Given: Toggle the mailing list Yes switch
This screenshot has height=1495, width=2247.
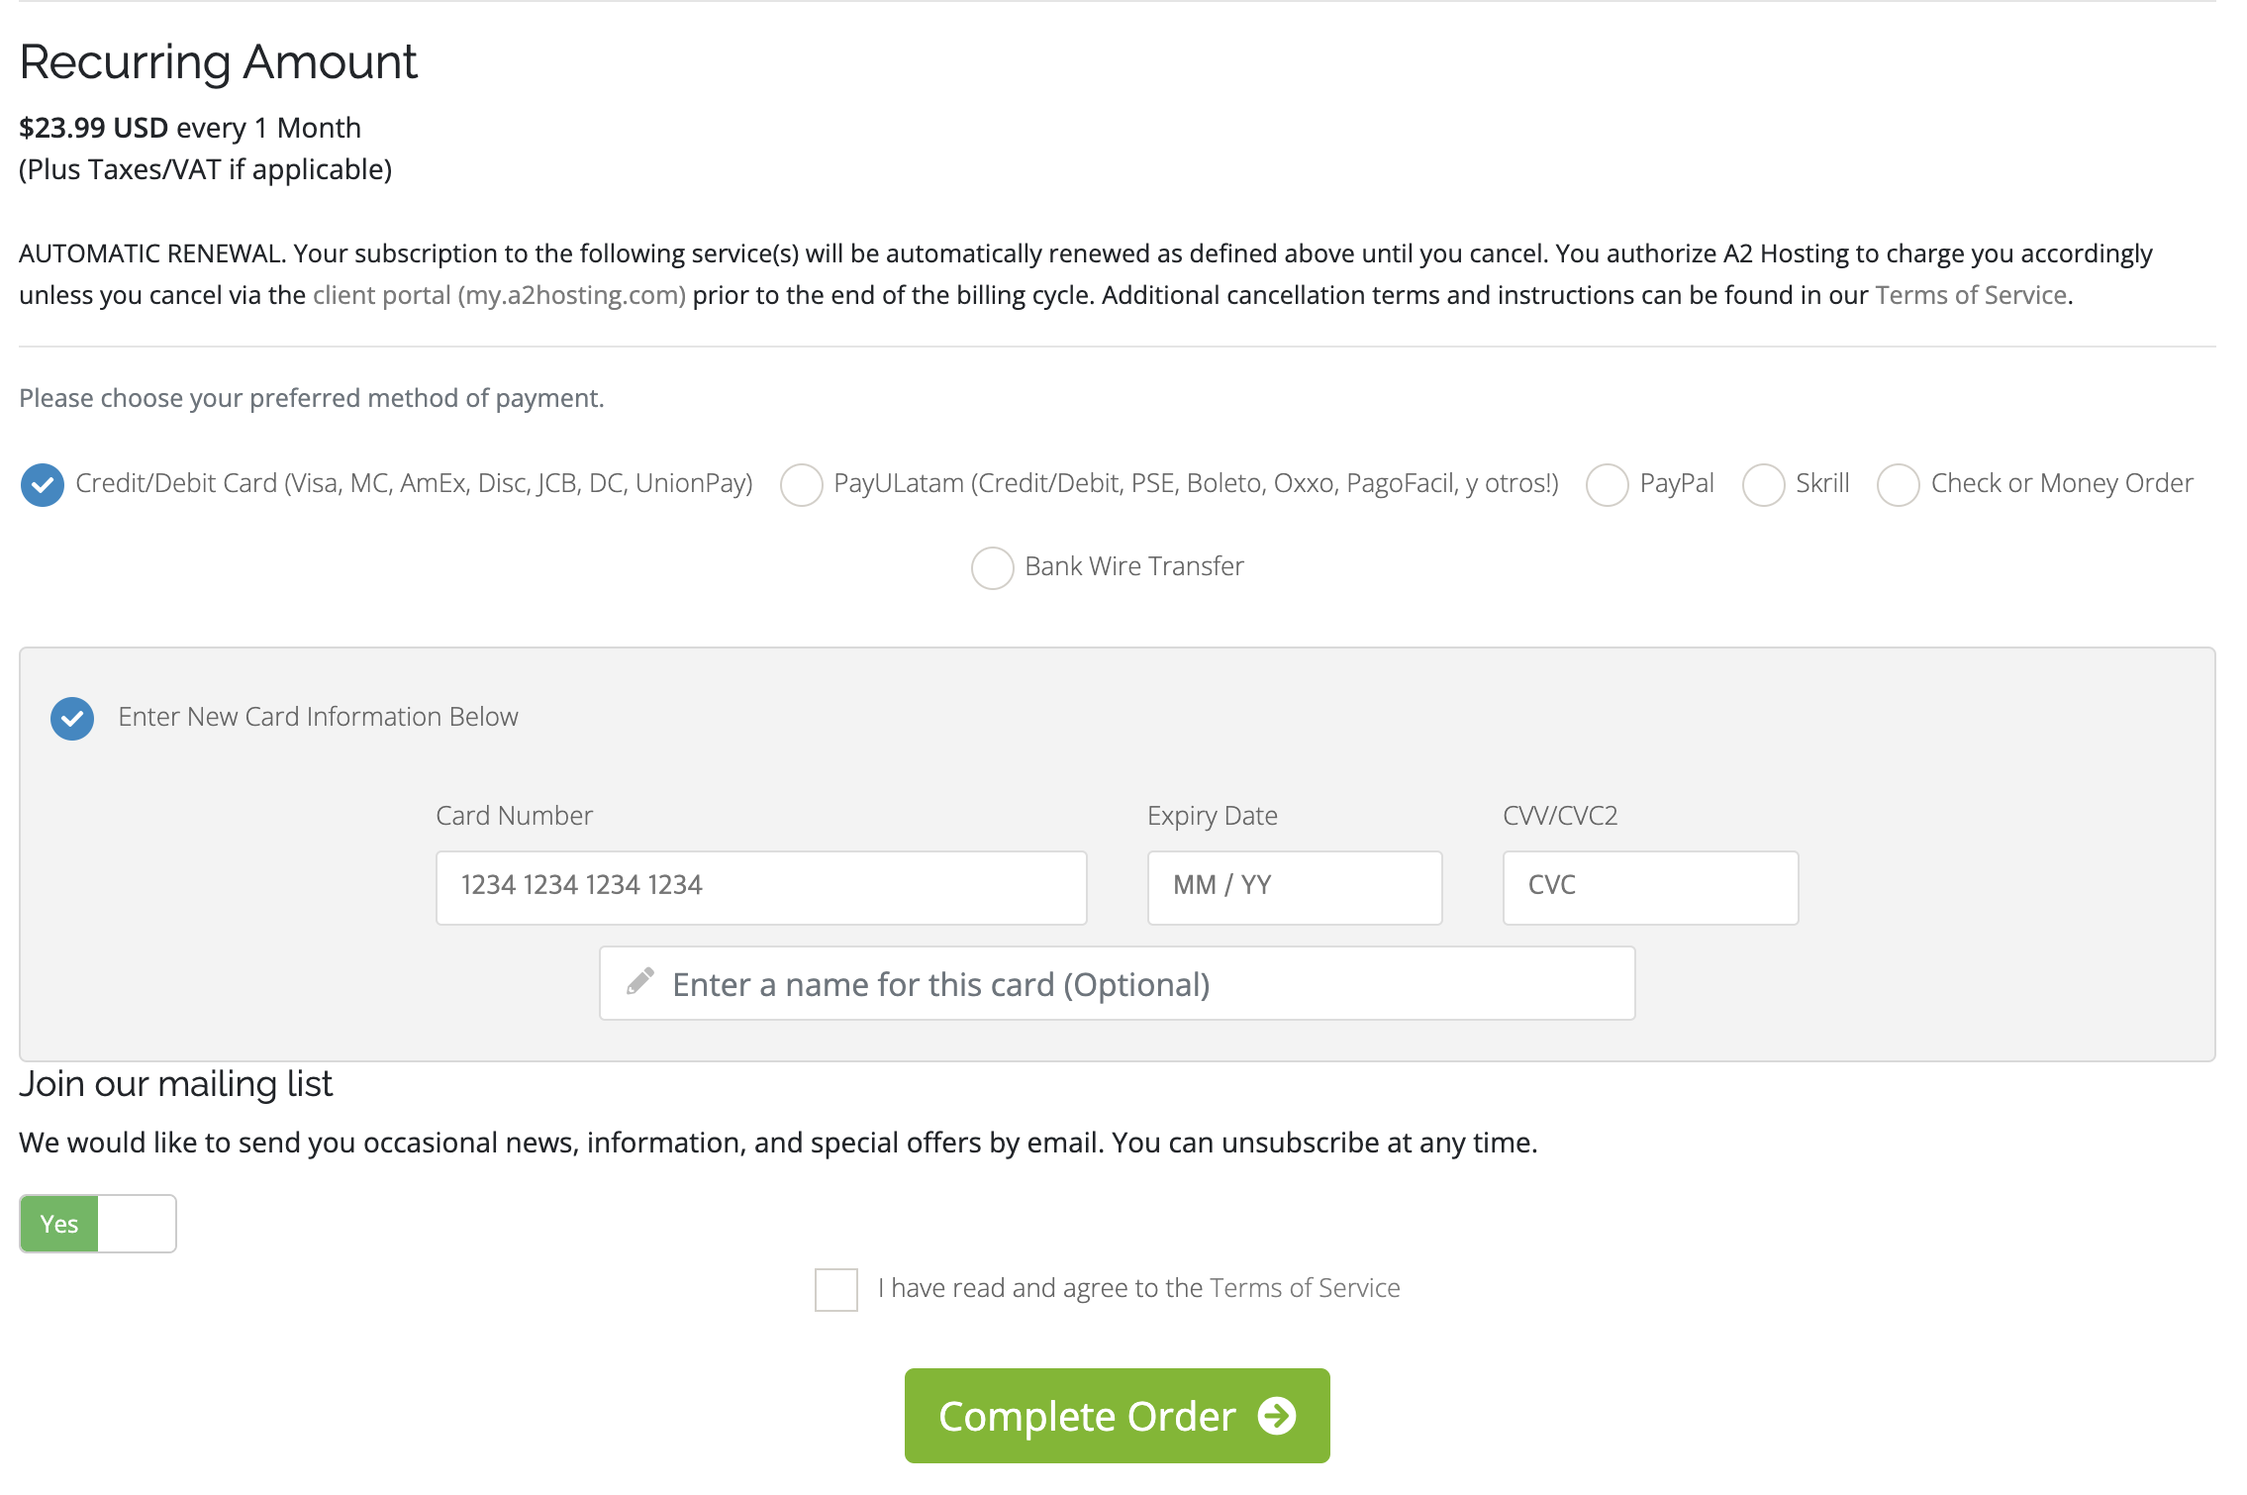Looking at the screenshot, I should click(98, 1224).
